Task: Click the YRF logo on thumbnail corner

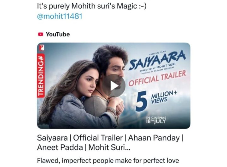Action: coord(42,48)
